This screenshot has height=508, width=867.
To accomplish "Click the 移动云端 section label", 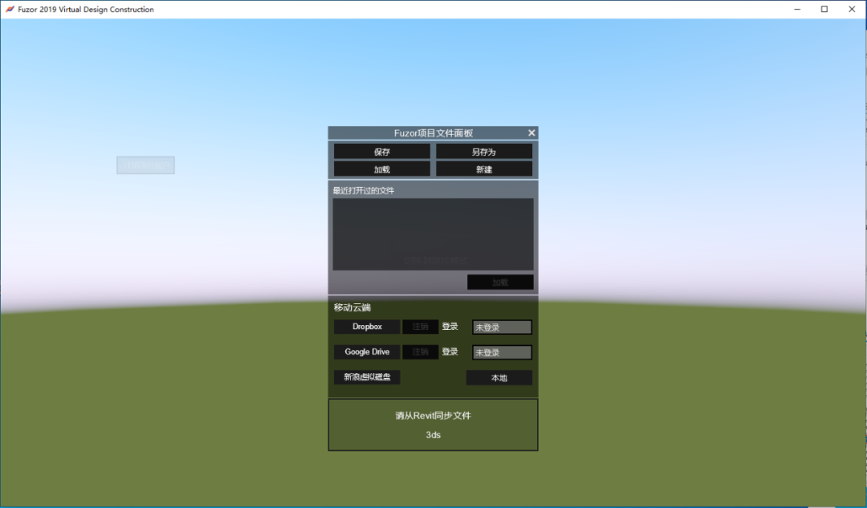I will [352, 307].
